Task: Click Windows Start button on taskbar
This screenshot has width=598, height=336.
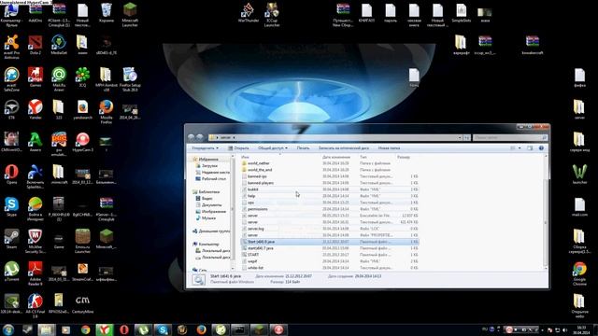Action: point(8,329)
